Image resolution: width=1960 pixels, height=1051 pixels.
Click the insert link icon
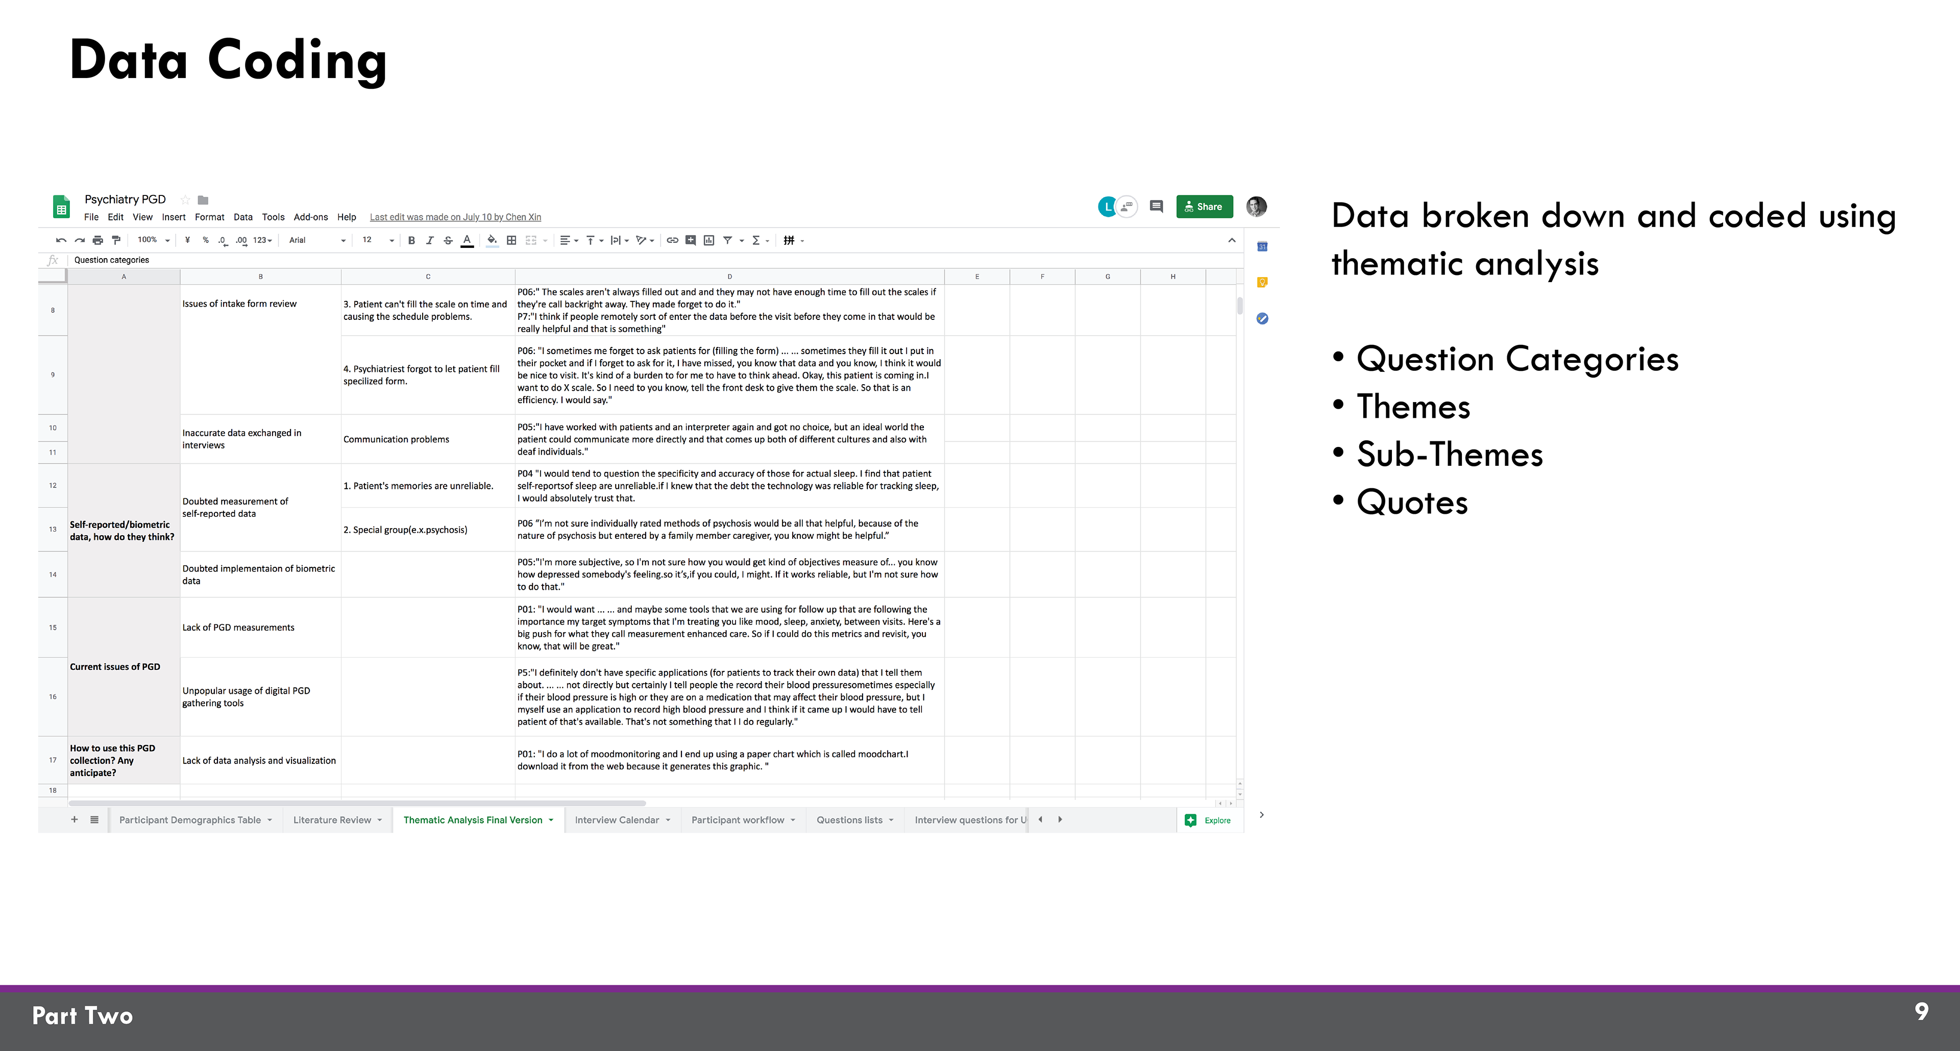coord(672,240)
